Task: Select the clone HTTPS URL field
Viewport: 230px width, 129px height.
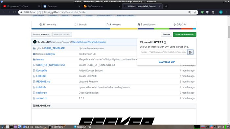Action: [x=164, y=52]
